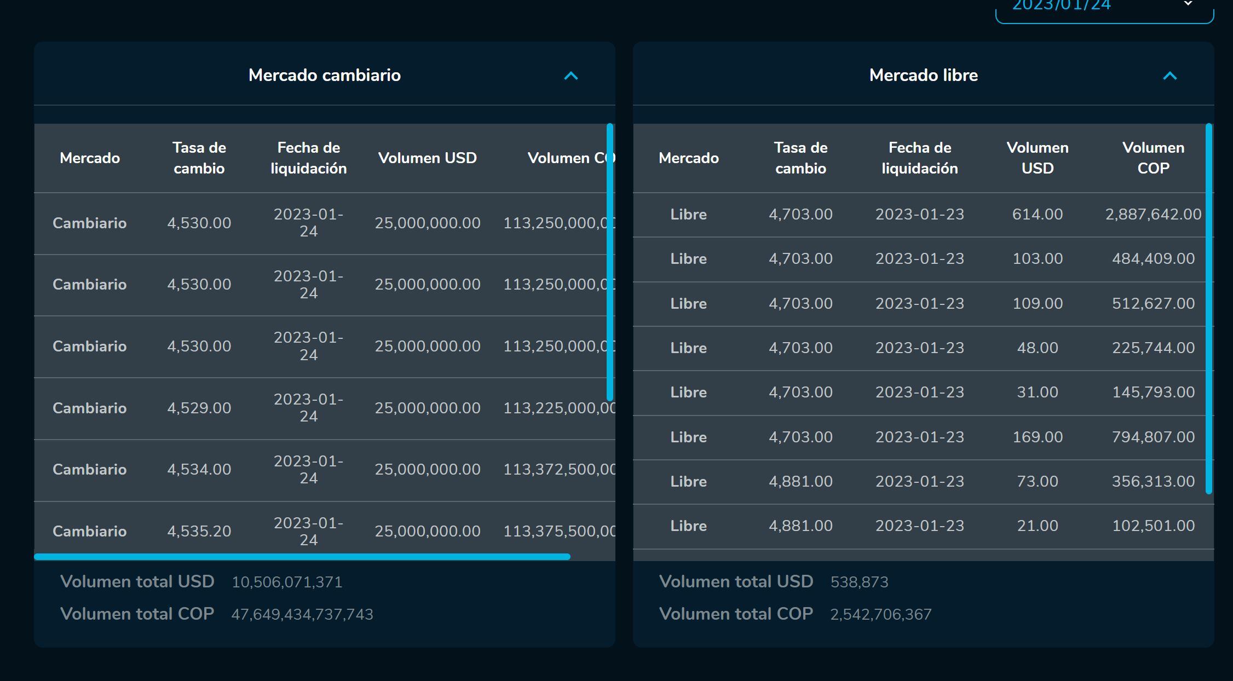Click the Volumen COP header in Mercado libre
The width and height of the screenshot is (1233, 681).
(x=1153, y=158)
